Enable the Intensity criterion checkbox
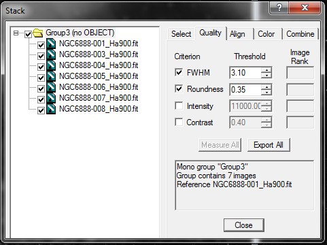Image resolution: width=327 pixels, height=245 pixels. click(x=179, y=105)
